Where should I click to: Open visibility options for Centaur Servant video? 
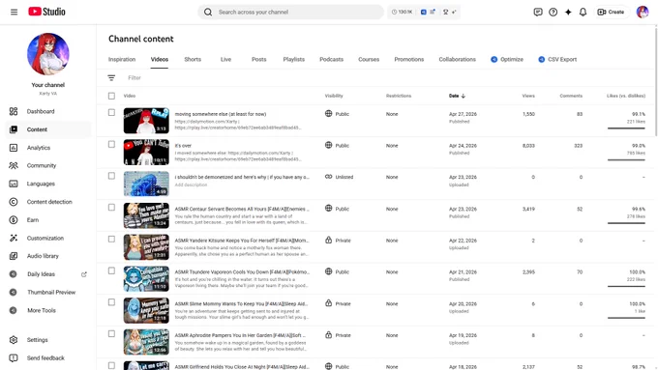338,209
